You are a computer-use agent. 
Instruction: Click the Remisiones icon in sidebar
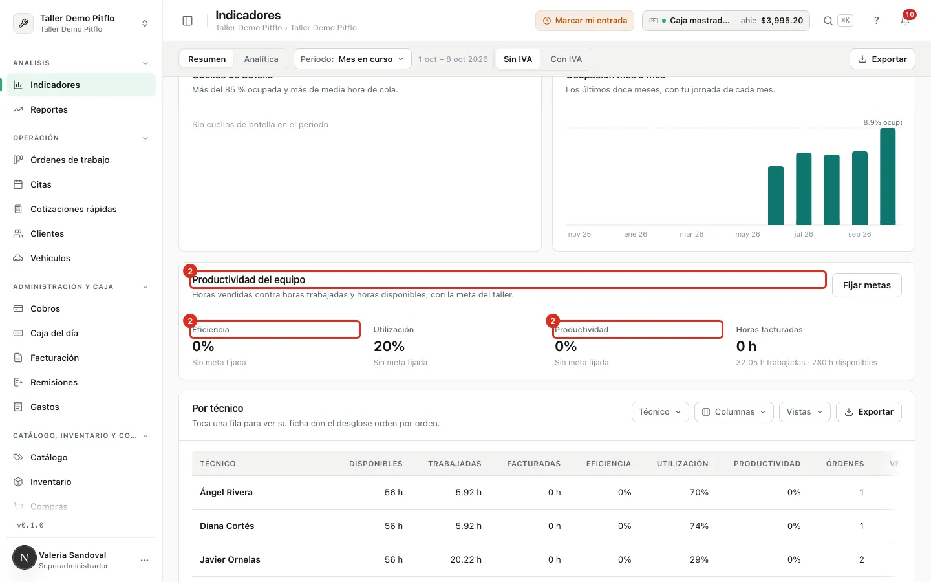[18, 382]
